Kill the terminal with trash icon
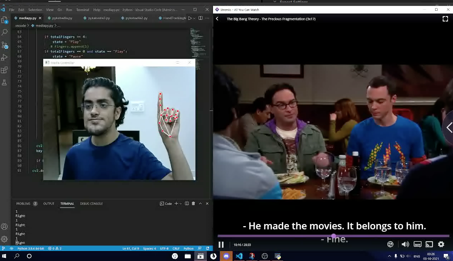 (193, 203)
